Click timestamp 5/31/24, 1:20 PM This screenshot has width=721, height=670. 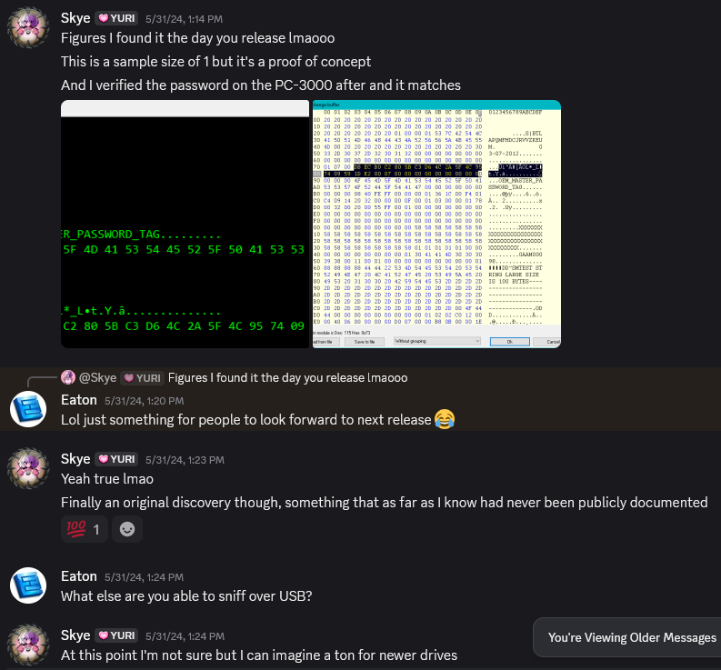coord(144,401)
